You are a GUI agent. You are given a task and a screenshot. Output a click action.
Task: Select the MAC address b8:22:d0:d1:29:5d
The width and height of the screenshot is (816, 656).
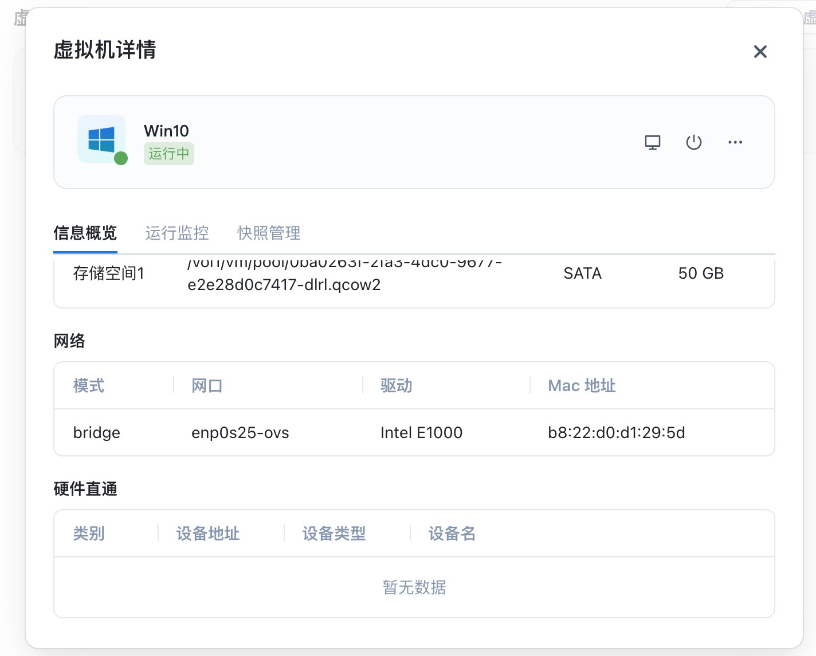[616, 432]
